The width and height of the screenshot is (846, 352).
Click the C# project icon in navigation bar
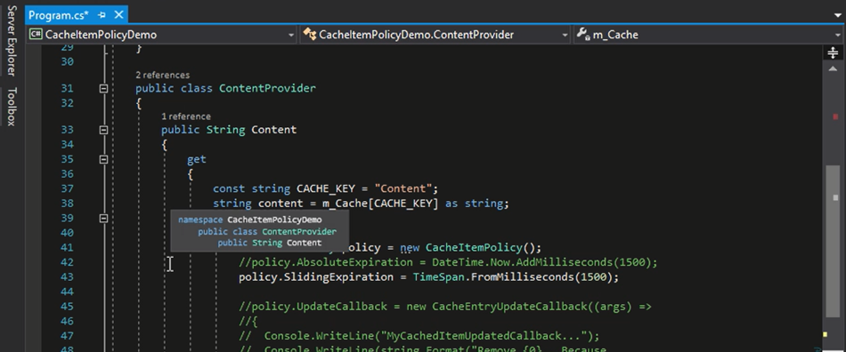click(x=36, y=35)
